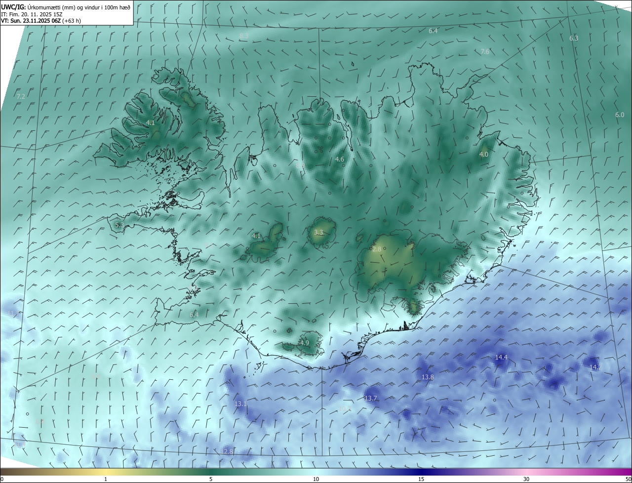Image resolution: width=632 pixels, height=483 pixels.
Task: Click the '13.7' value label over the ocean
Action: coord(370,399)
